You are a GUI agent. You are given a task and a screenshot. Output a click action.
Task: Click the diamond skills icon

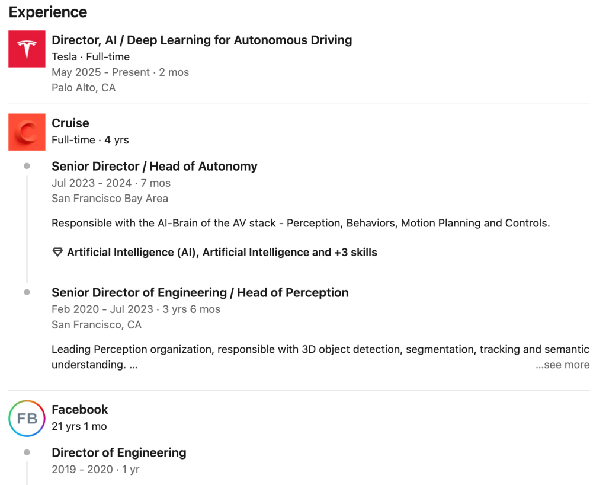coord(57,252)
